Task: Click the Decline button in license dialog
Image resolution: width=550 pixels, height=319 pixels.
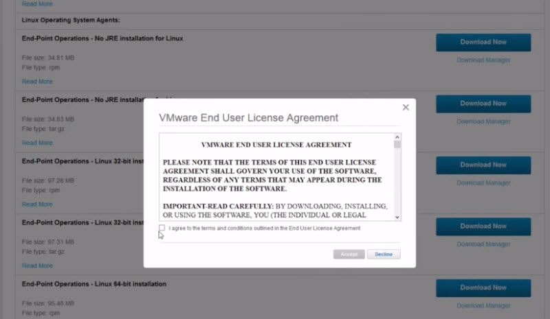Action: click(x=384, y=254)
